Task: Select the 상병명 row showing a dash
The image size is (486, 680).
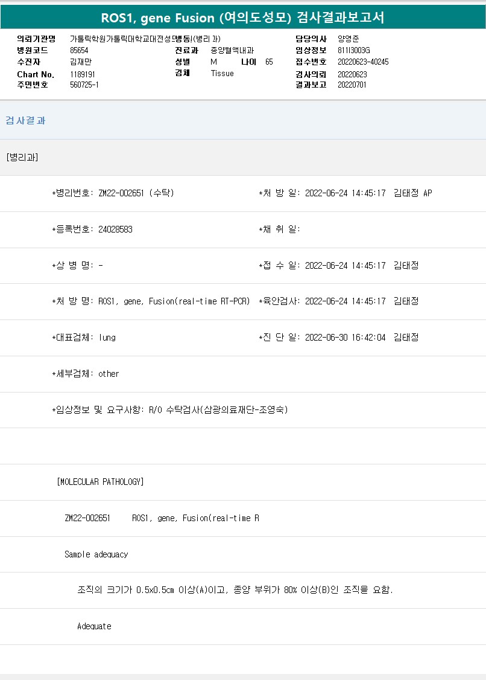Action: pyautogui.click(x=77, y=265)
